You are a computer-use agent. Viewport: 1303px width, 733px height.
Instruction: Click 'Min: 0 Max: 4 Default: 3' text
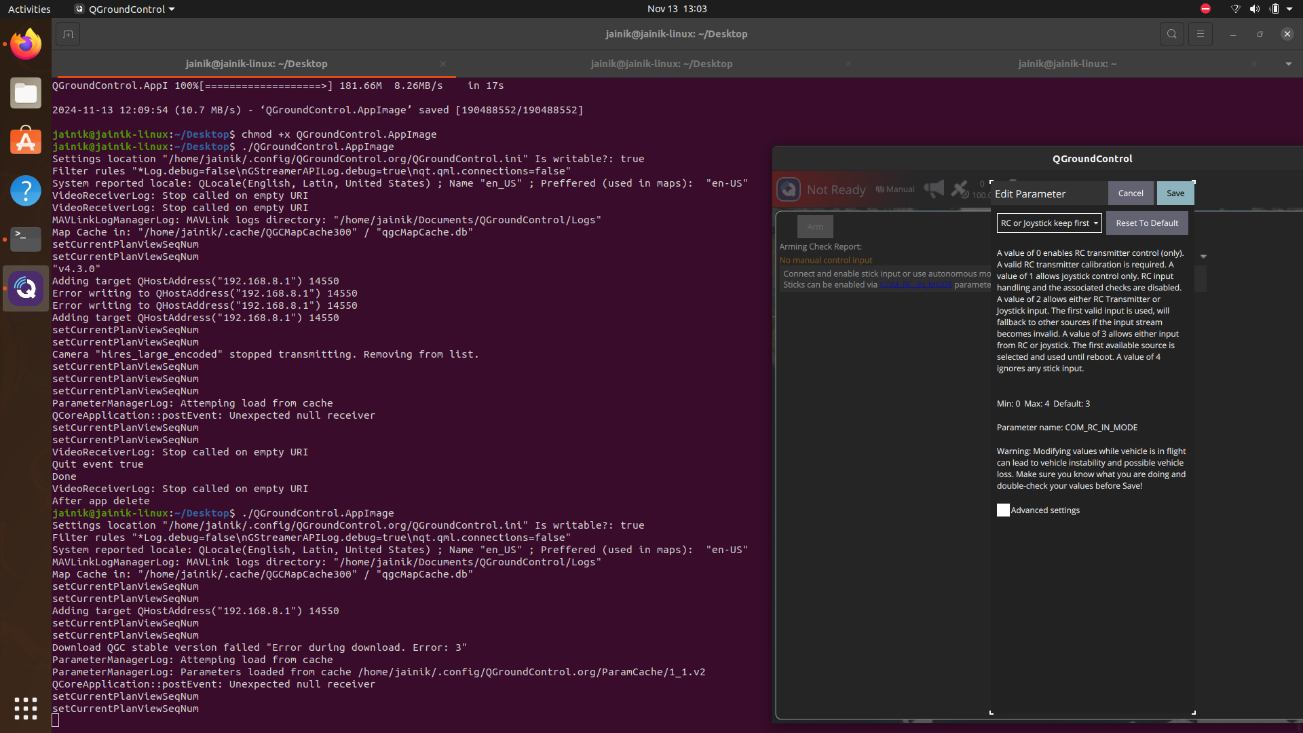1043,404
